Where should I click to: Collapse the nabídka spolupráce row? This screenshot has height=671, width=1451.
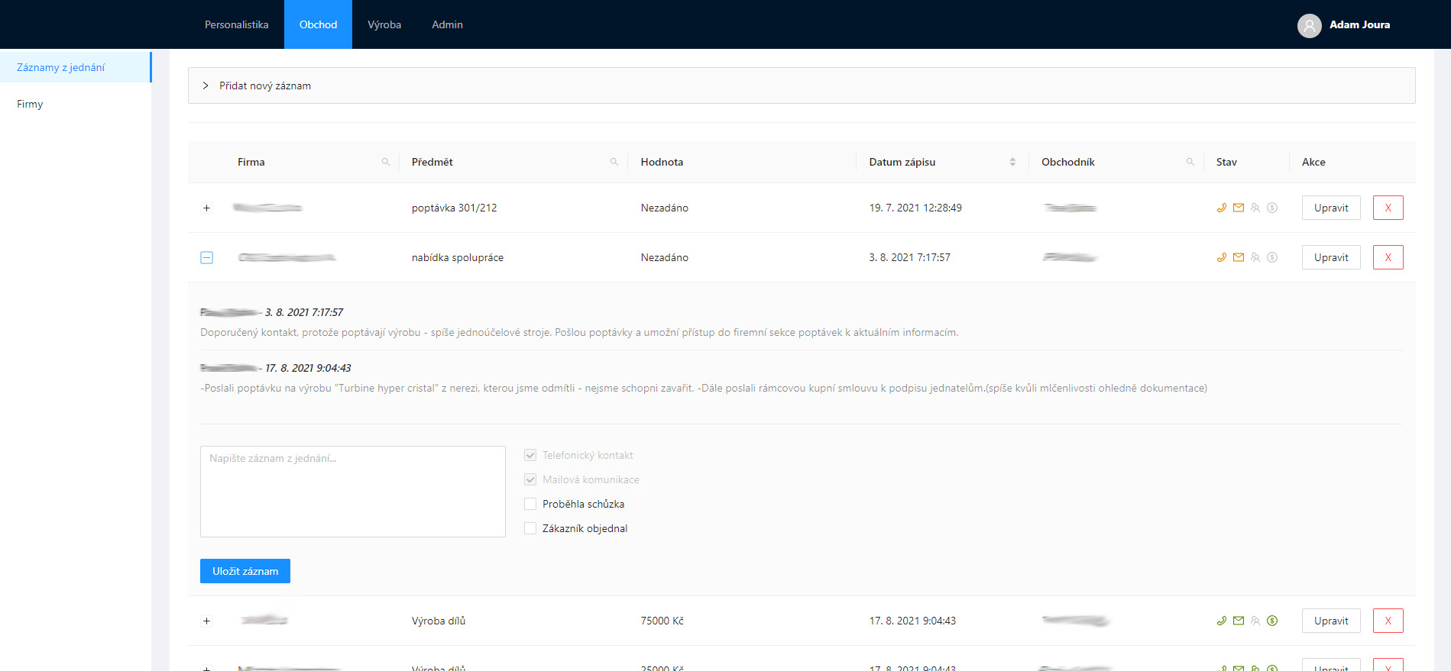pyautogui.click(x=206, y=257)
